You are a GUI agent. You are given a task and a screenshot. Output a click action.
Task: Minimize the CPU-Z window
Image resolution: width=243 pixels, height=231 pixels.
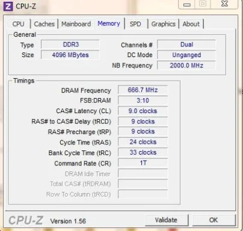pyautogui.click(x=186, y=4)
